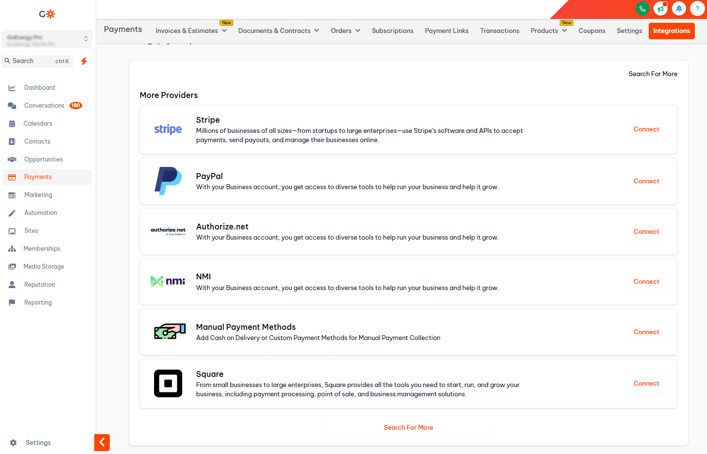Click the Media Storage image icon
The height and width of the screenshot is (454, 707).
point(12,267)
